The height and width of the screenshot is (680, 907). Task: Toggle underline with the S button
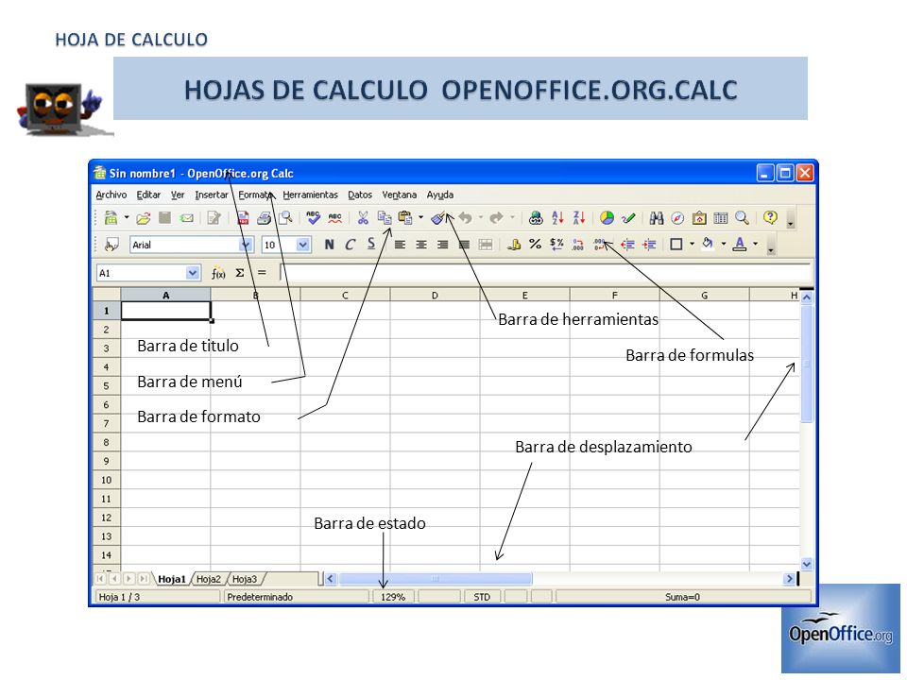point(371,244)
